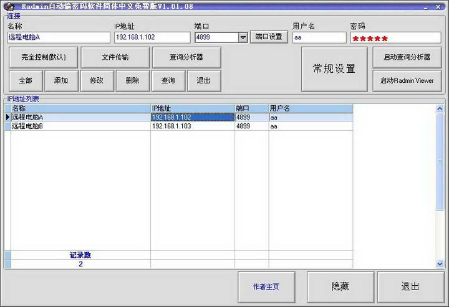Click the application icon in title bar

pos(9,6)
